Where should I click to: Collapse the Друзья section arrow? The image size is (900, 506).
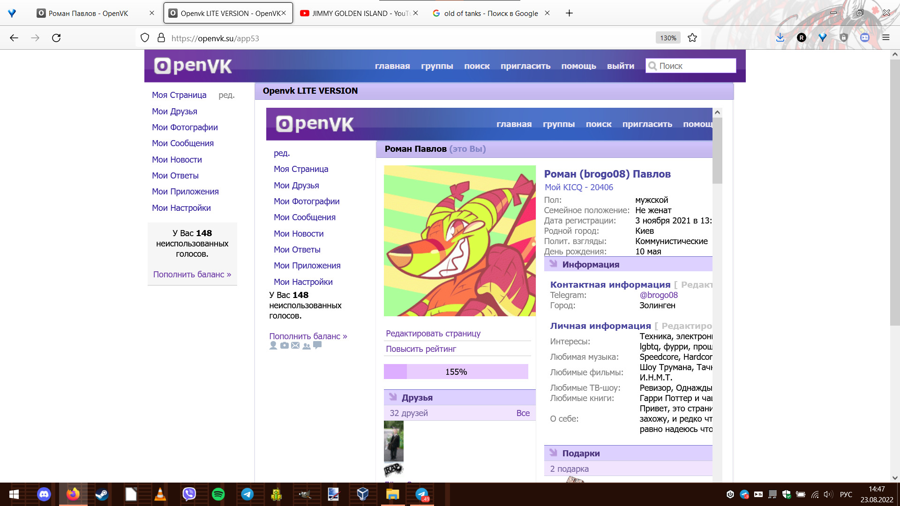click(x=393, y=397)
